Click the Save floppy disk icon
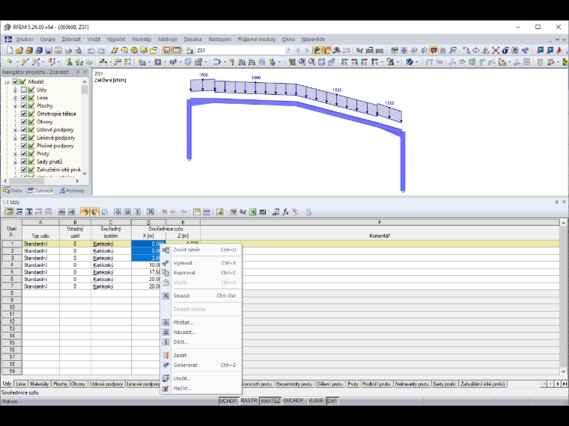569x426 pixels. coord(49,50)
